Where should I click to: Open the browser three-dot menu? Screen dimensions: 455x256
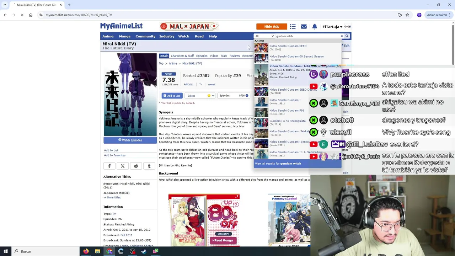450,15
